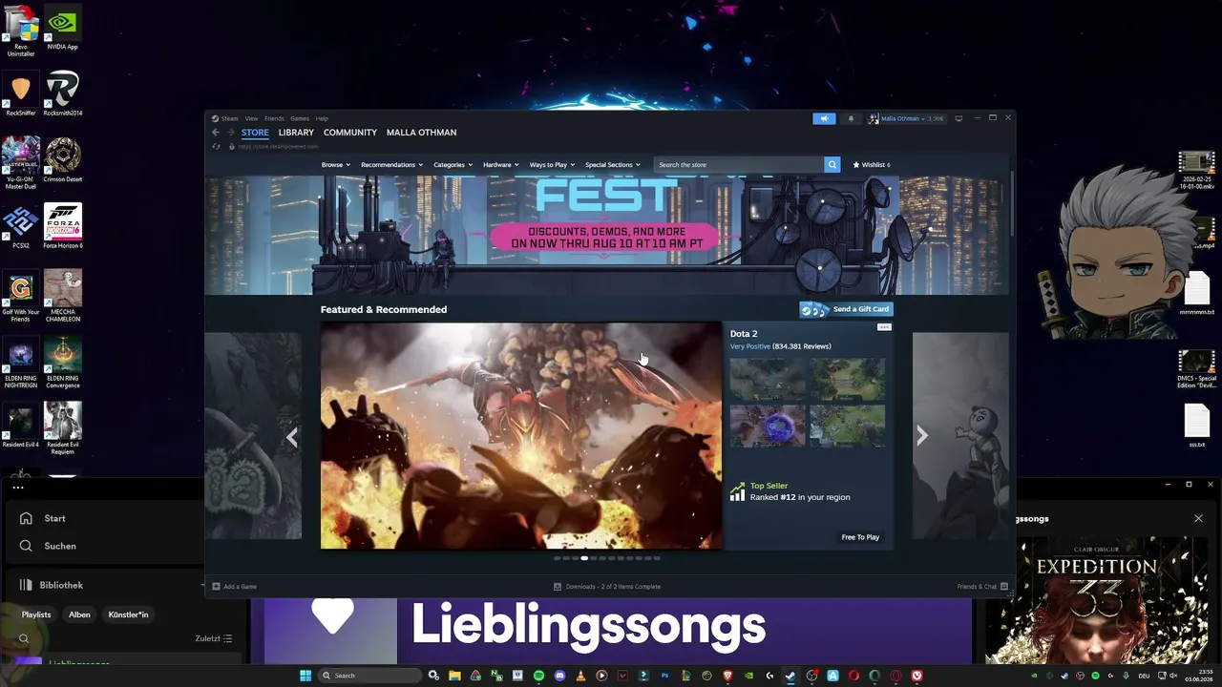The image size is (1222, 687).
Task: Open Rocksmith2014 desktop shortcut
Action: click(x=62, y=94)
